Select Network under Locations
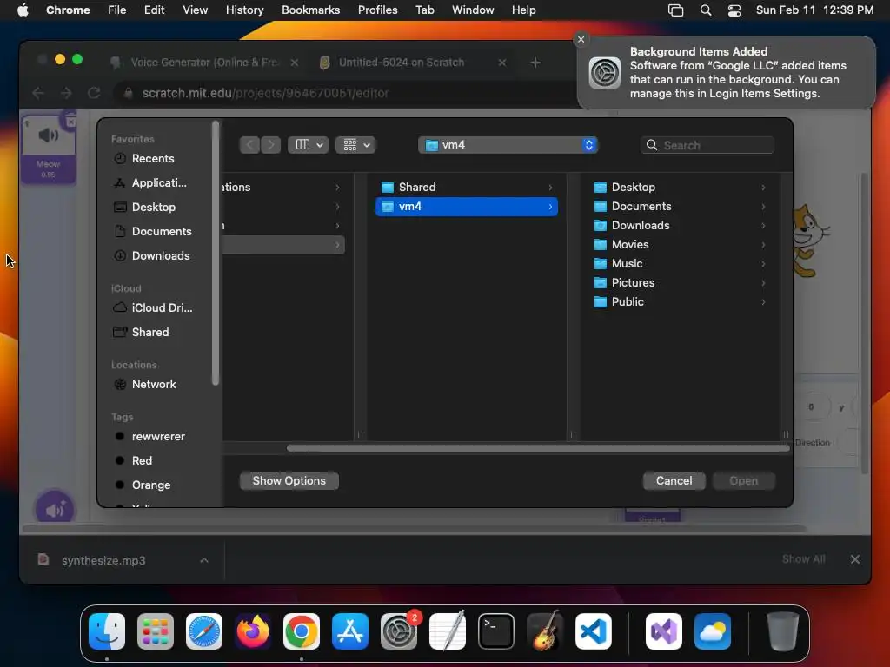The height and width of the screenshot is (667, 890). point(153,384)
